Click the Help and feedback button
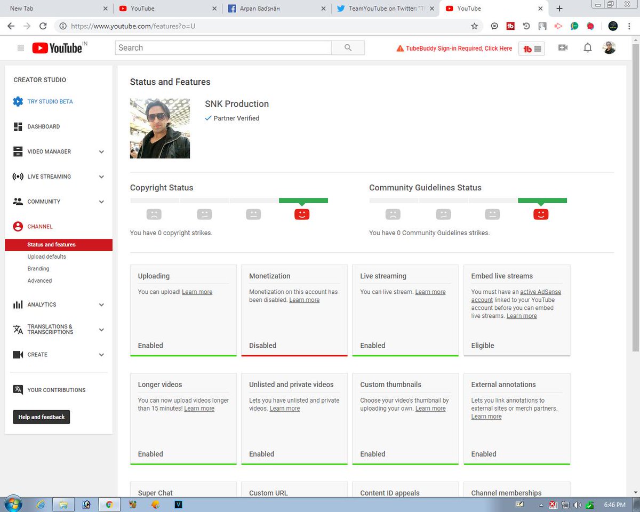640x512 pixels. tap(42, 417)
